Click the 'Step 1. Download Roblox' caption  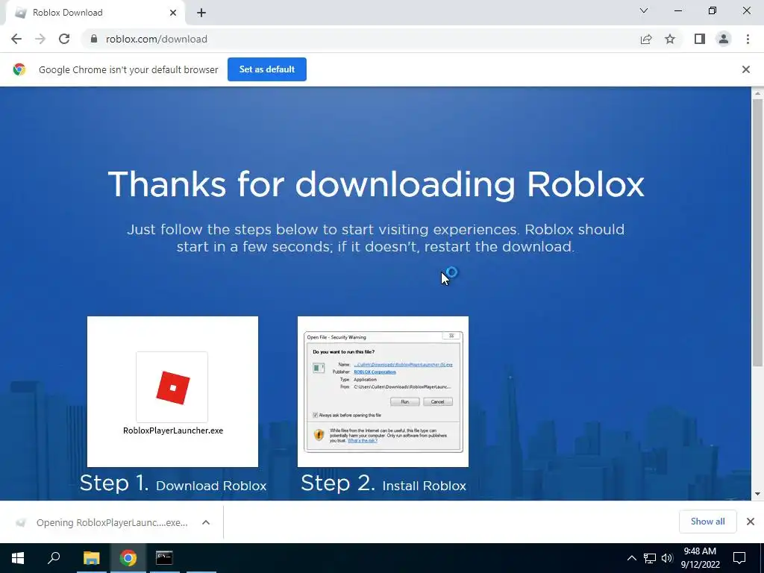[x=173, y=483]
